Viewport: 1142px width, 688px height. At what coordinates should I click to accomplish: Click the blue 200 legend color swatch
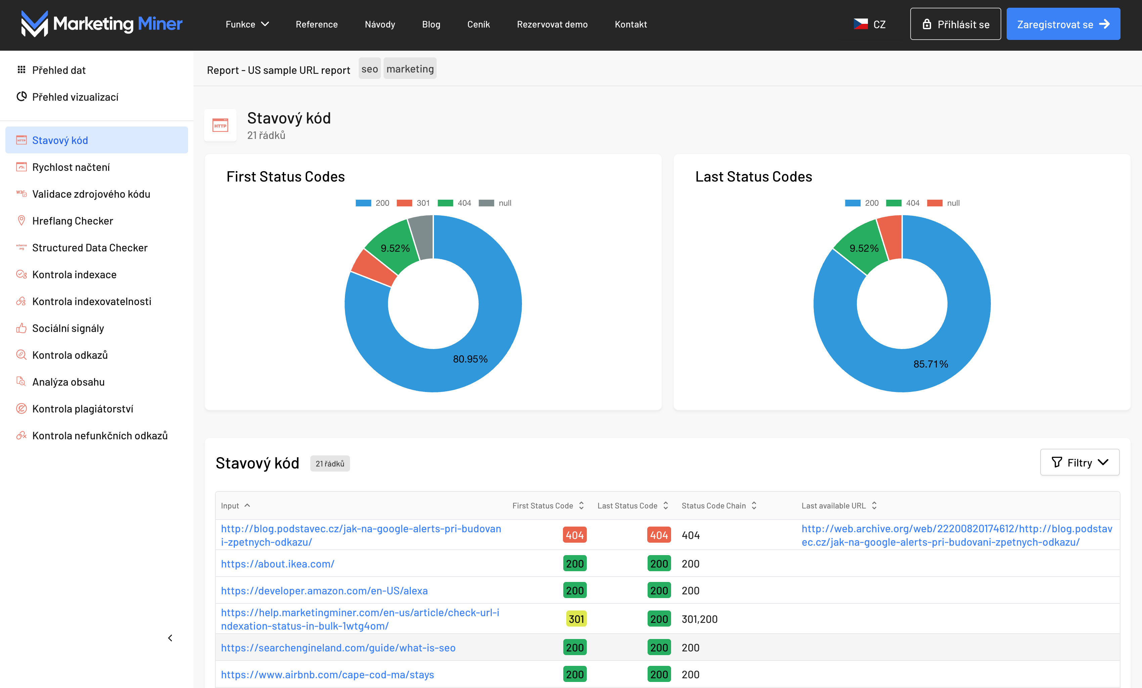[x=363, y=203]
